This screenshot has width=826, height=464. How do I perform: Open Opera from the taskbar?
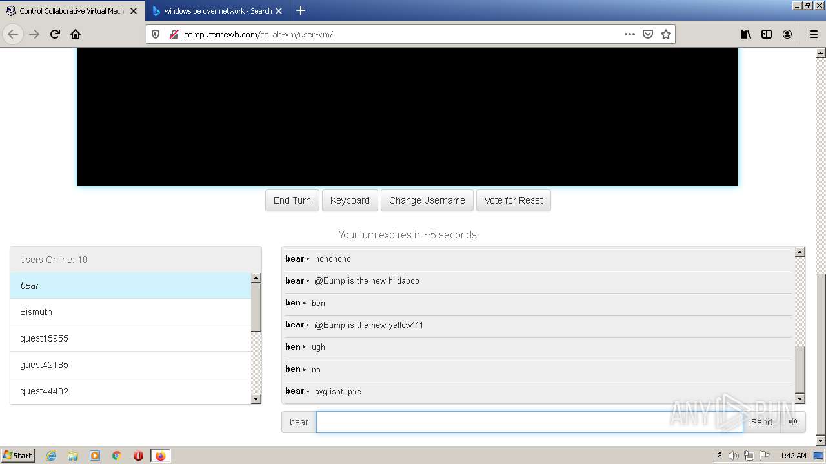coord(138,456)
